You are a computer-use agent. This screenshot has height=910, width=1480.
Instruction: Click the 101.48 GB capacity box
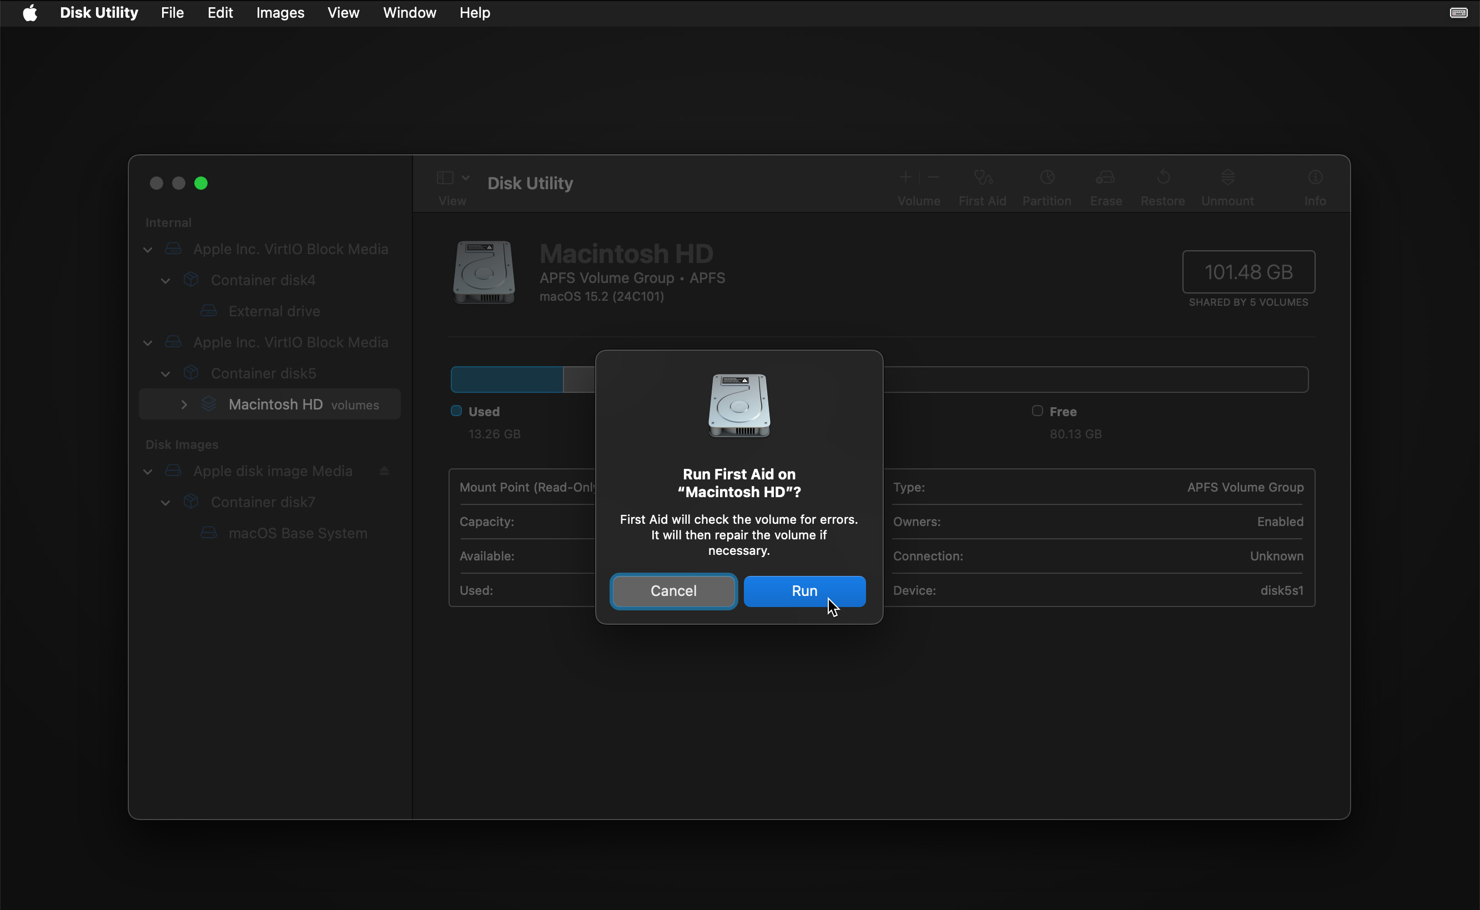1249,272
